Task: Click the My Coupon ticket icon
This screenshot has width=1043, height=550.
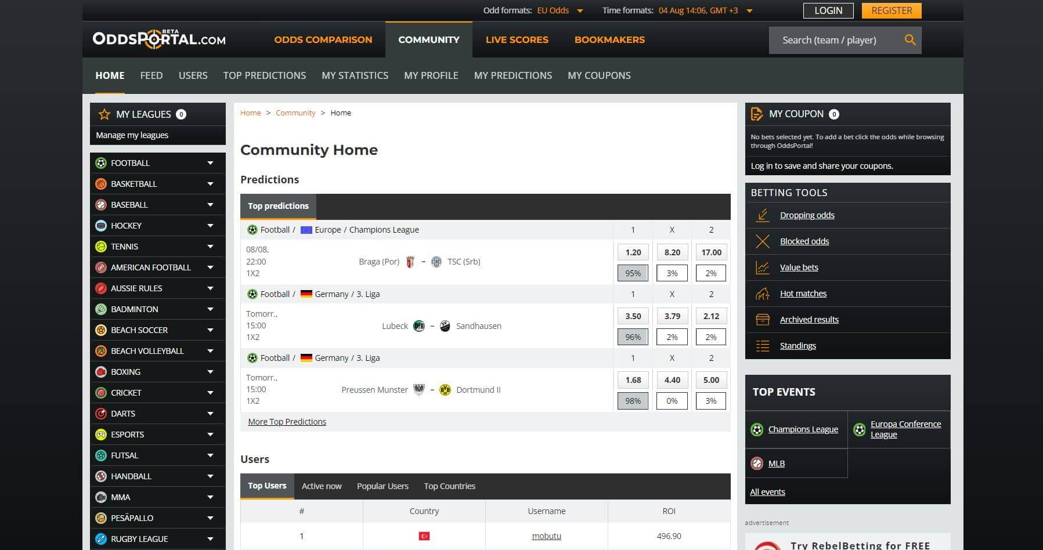Action: click(756, 114)
